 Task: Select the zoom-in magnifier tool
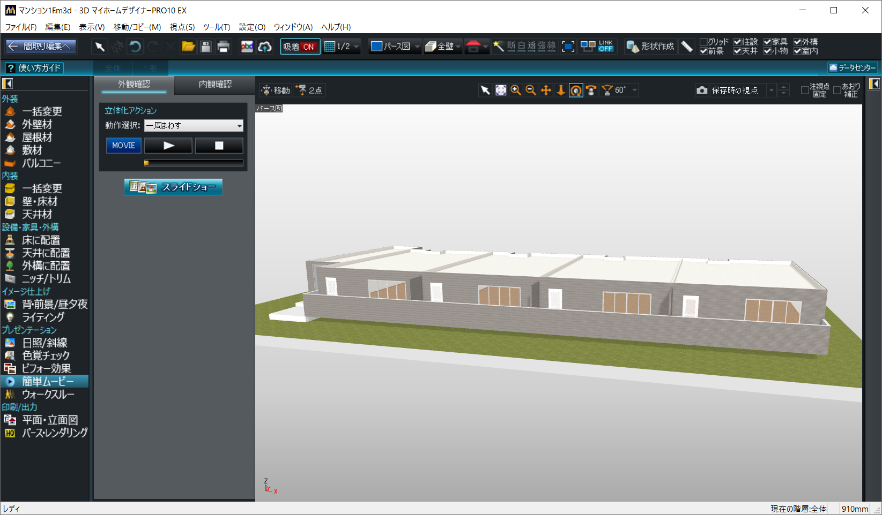pyautogui.click(x=516, y=90)
